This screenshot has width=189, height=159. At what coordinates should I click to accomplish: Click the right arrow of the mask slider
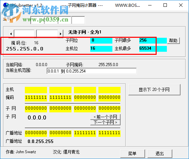point(61,34)
